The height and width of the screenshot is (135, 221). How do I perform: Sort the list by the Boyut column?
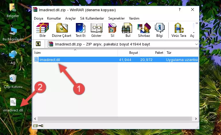point(128,52)
